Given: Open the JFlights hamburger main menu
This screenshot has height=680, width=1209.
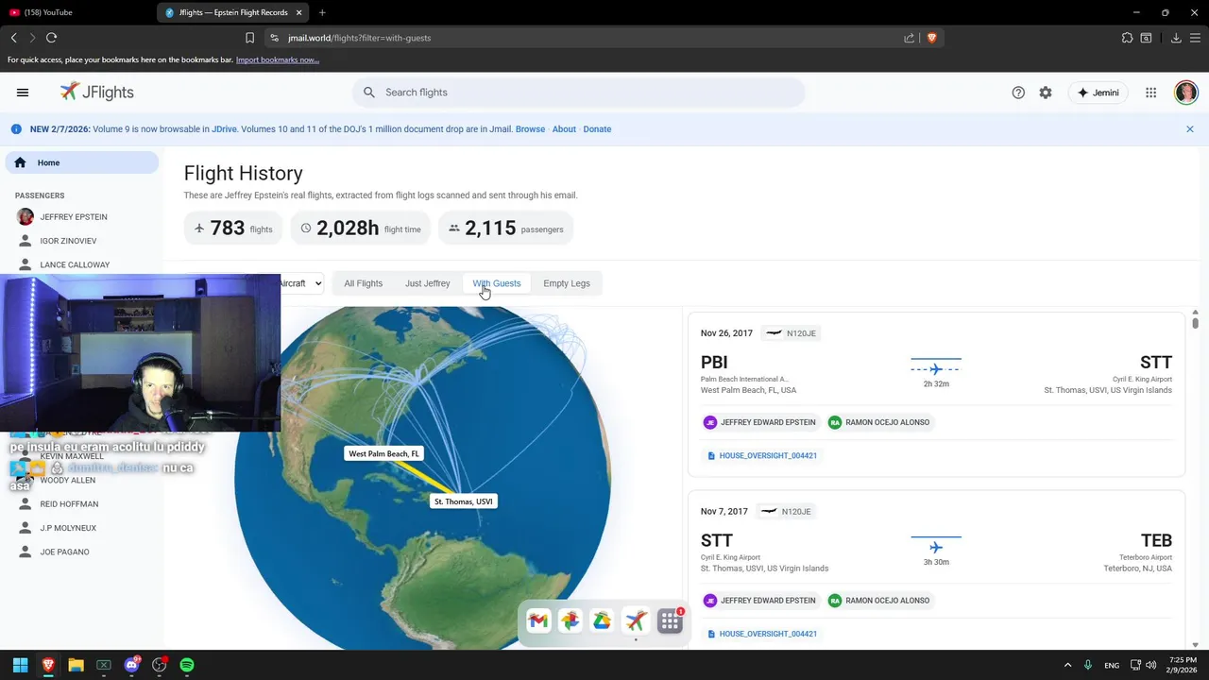Looking at the screenshot, I should (x=23, y=93).
